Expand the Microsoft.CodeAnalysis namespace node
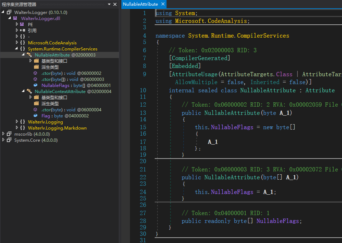 (17, 43)
